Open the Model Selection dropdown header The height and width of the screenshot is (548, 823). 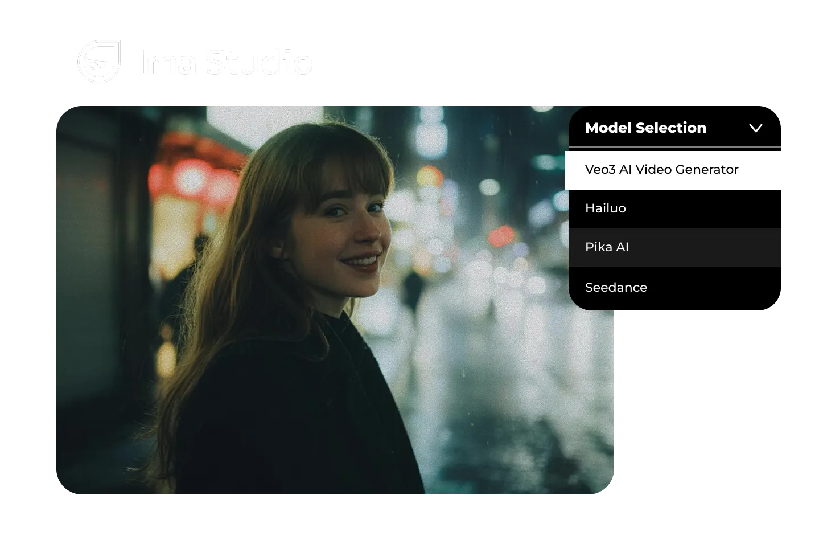pos(645,128)
